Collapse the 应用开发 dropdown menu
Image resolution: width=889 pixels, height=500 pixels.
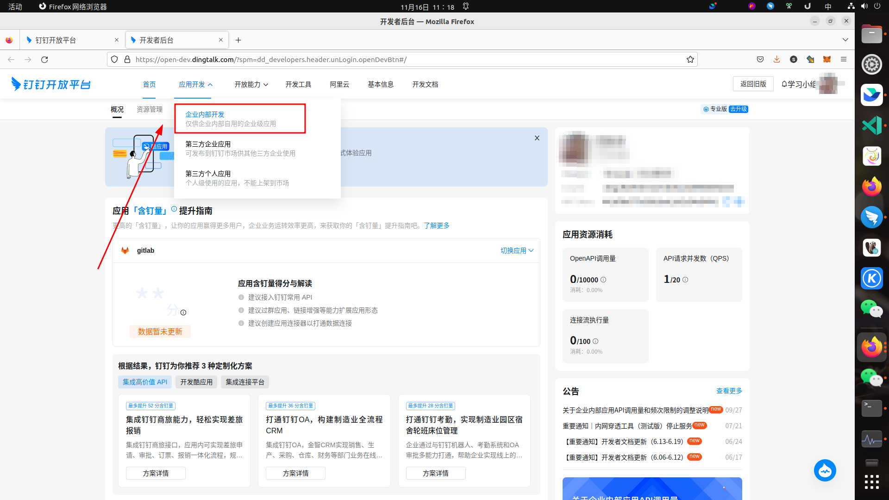(195, 84)
